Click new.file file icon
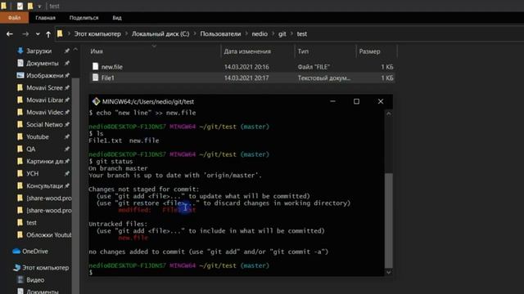Image resolution: width=524 pixels, height=294 pixels. pyautogui.click(x=95, y=67)
